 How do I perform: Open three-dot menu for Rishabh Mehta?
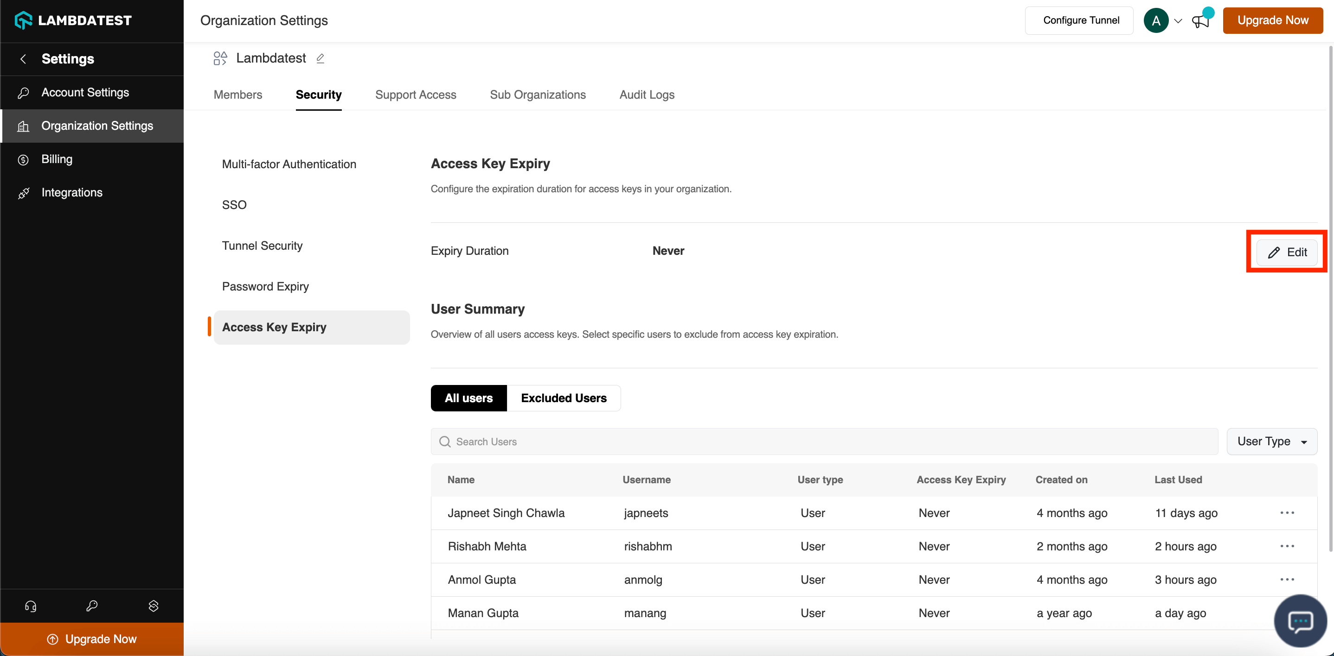click(x=1287, y=546)
